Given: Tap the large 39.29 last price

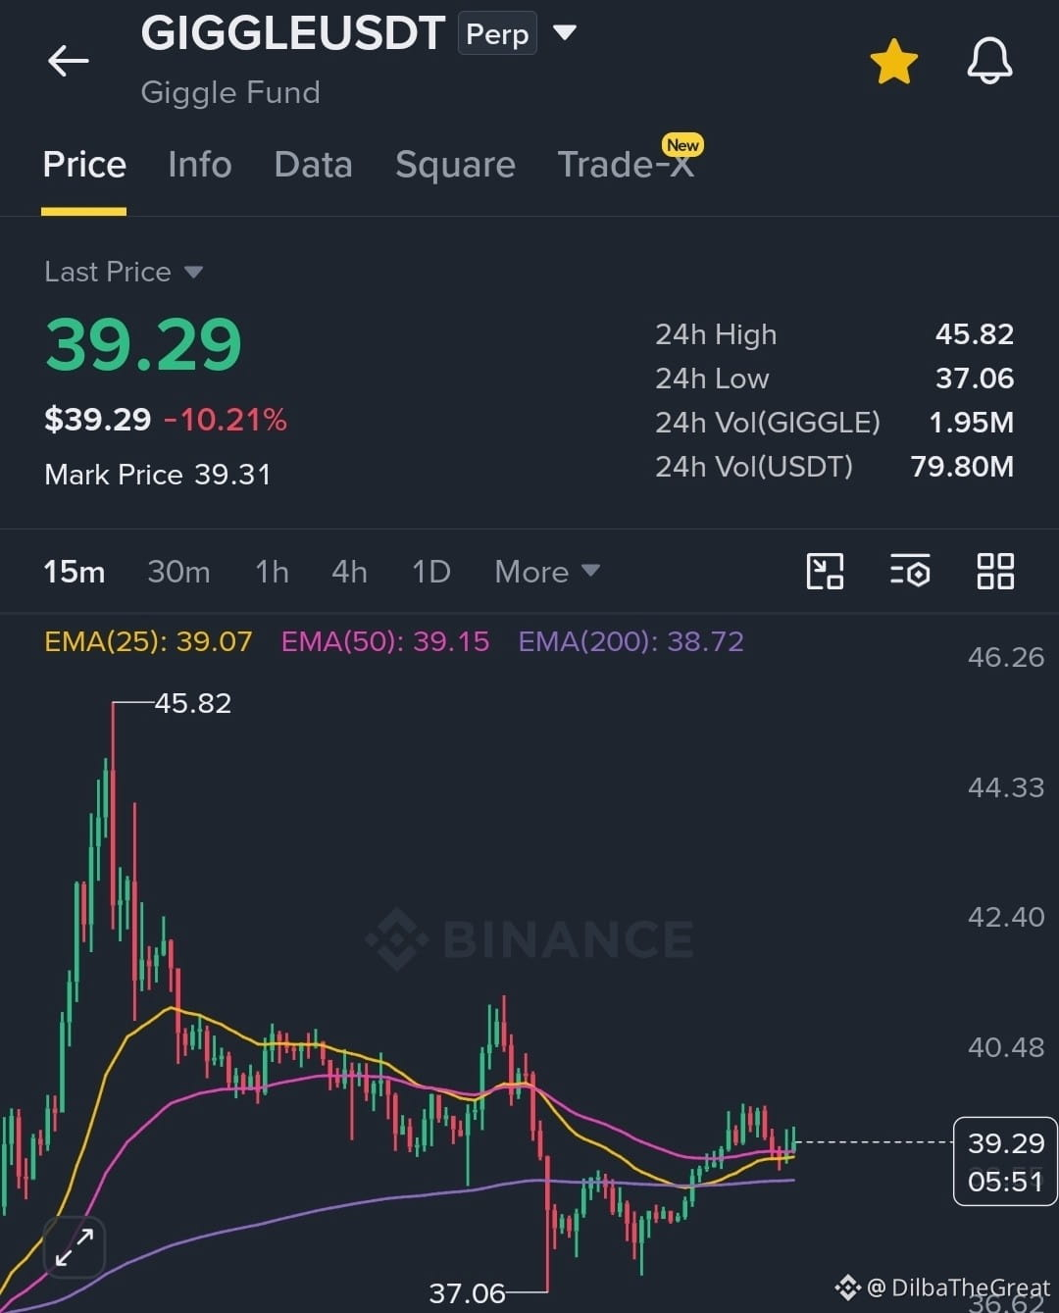Looking at the screenshot, I should coord(143,345).
